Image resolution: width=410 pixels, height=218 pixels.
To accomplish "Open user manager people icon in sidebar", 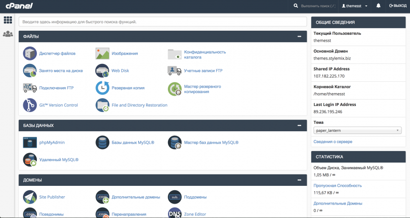I will tap(8, 34).
